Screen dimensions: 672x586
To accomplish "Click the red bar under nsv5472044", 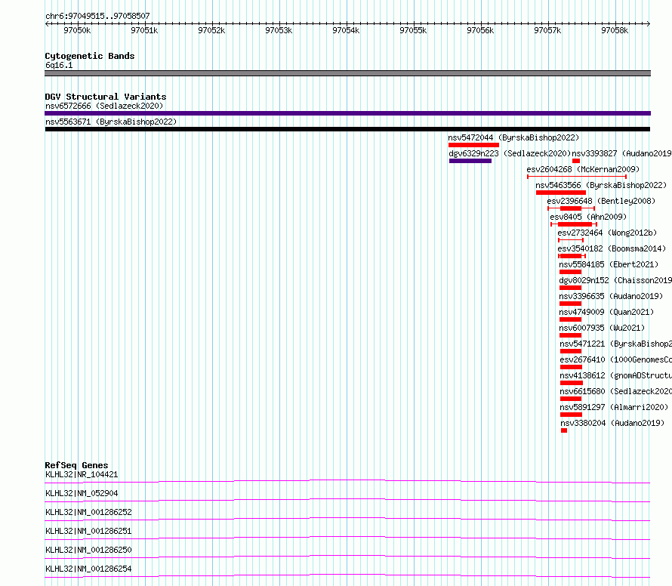I will (x=473, y=145).
